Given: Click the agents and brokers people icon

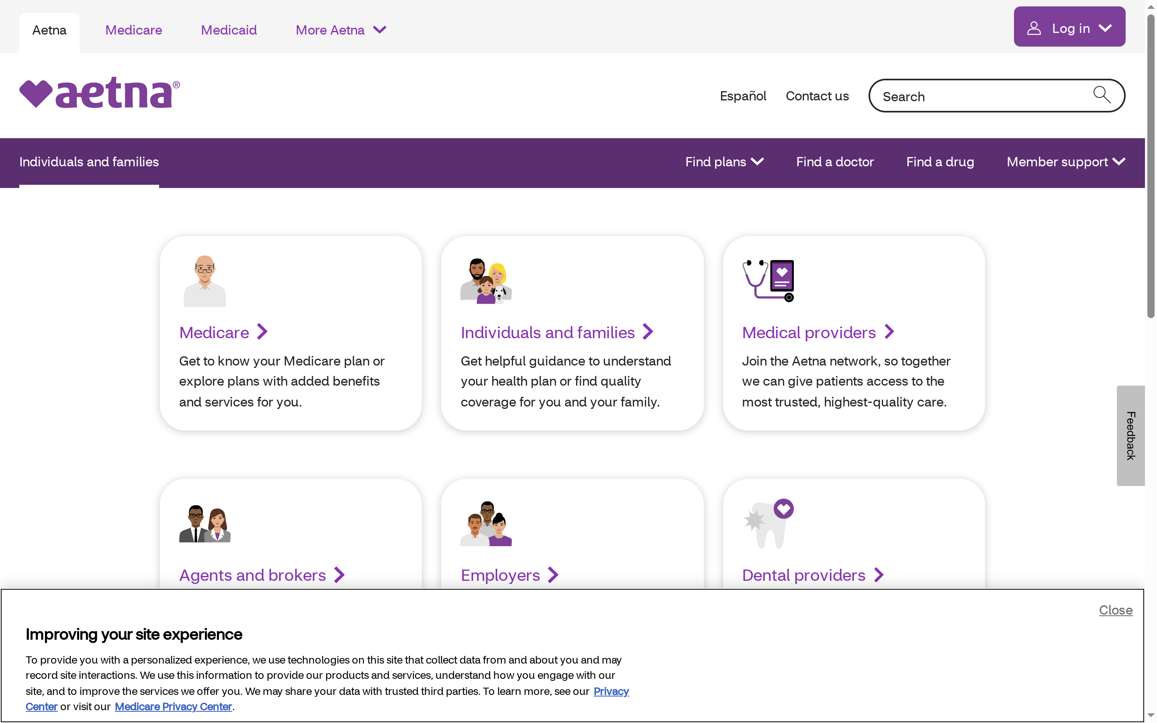Looking at the screenshot, I should tap(204, 524).
